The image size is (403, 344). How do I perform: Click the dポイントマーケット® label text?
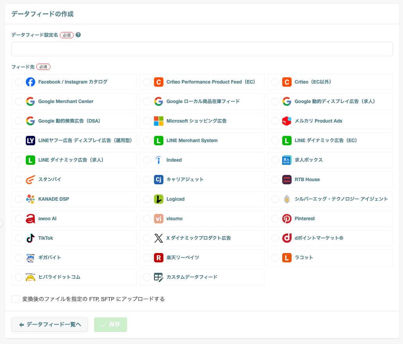coord(319,238)
